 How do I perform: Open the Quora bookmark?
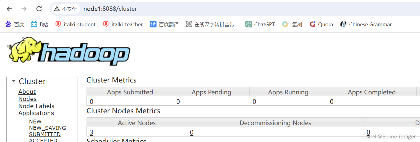321,24
